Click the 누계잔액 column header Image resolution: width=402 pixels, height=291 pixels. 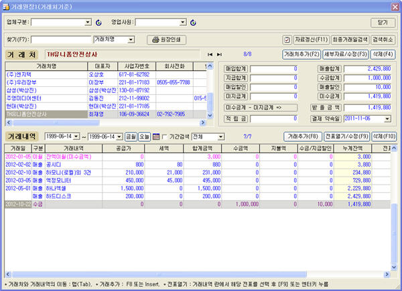coord(352,149)
